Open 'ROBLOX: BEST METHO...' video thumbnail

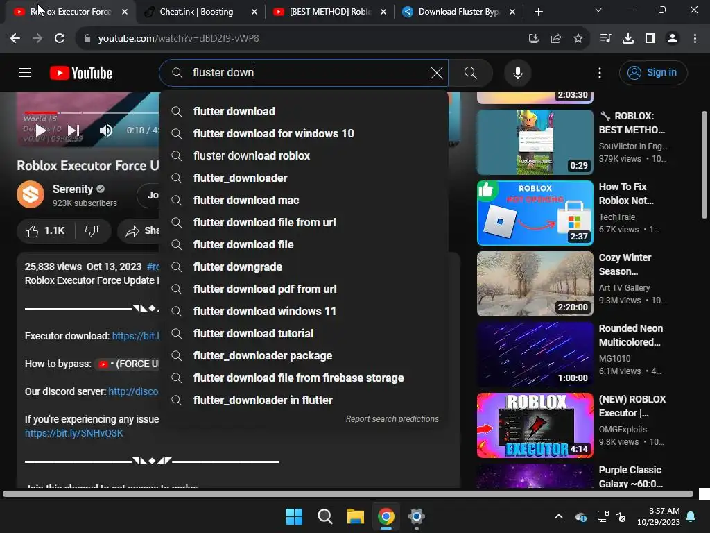point(535,142)
